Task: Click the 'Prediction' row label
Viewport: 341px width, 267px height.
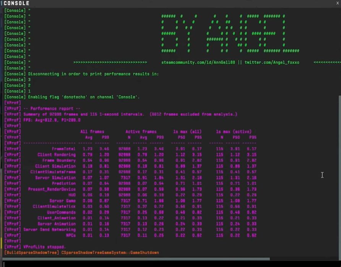Action: pos(64,183)
